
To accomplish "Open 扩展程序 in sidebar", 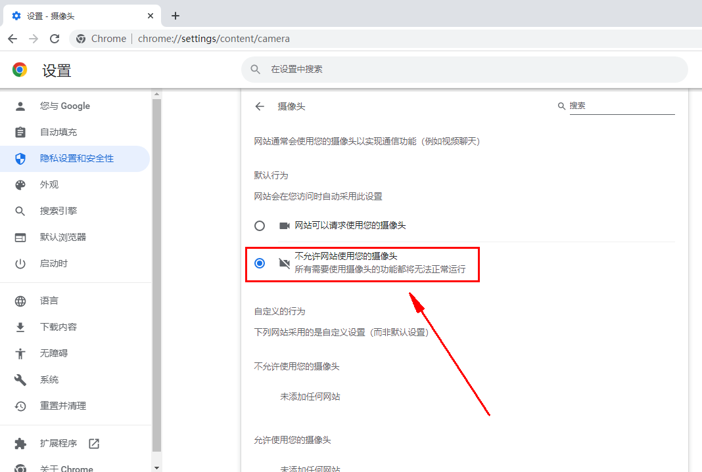I will [75, 443].
